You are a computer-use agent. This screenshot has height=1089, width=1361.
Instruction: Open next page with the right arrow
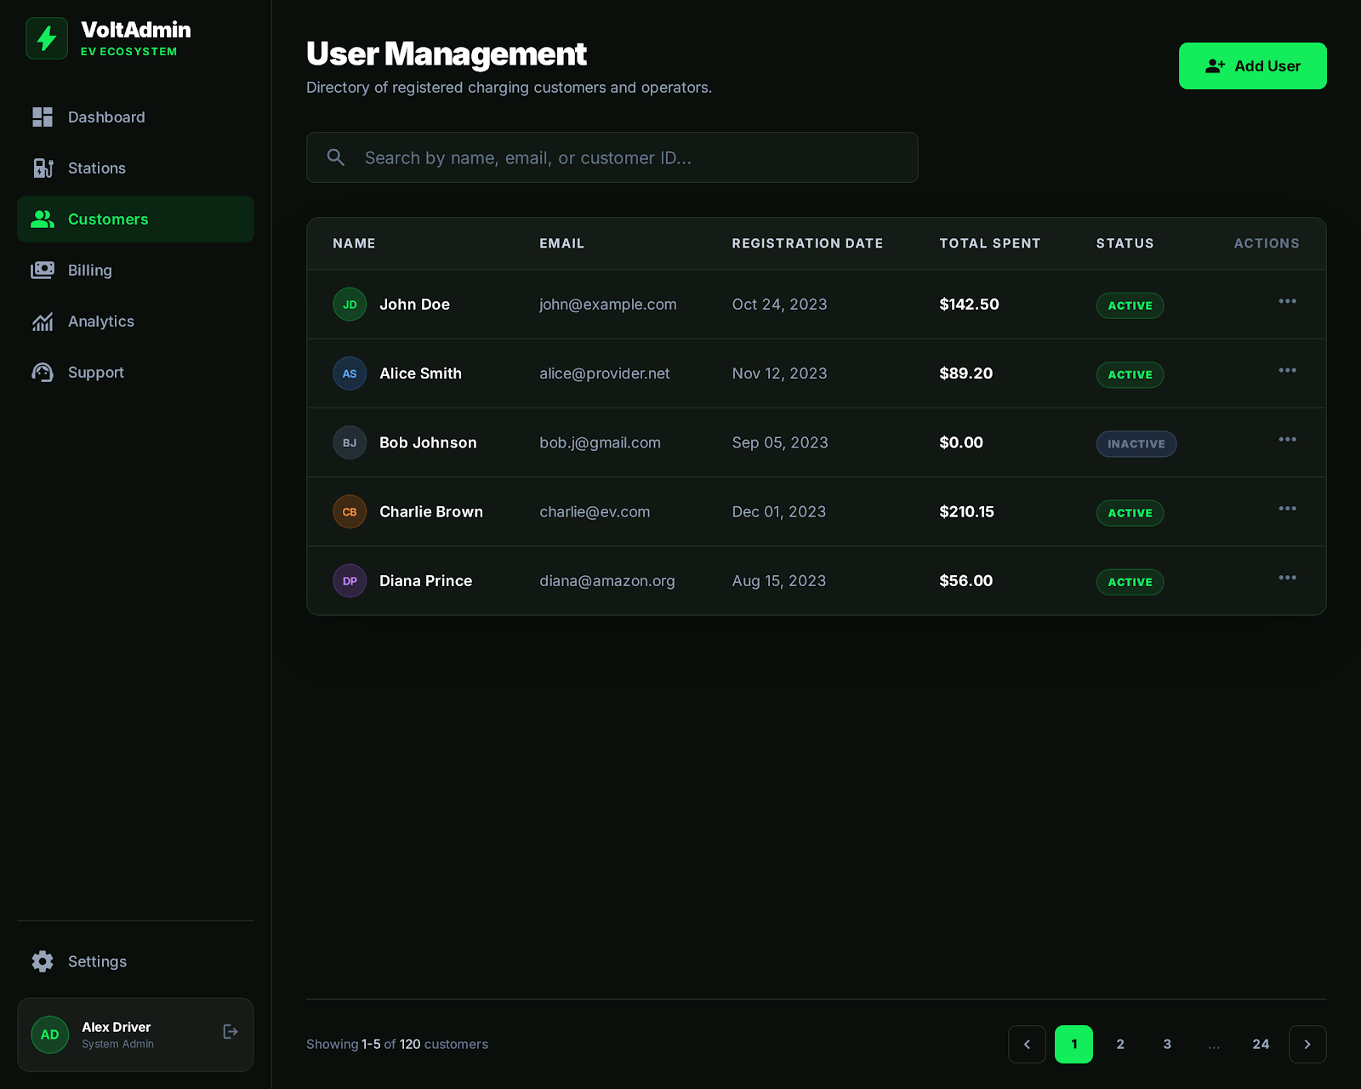click(x=1307, y=1044)
